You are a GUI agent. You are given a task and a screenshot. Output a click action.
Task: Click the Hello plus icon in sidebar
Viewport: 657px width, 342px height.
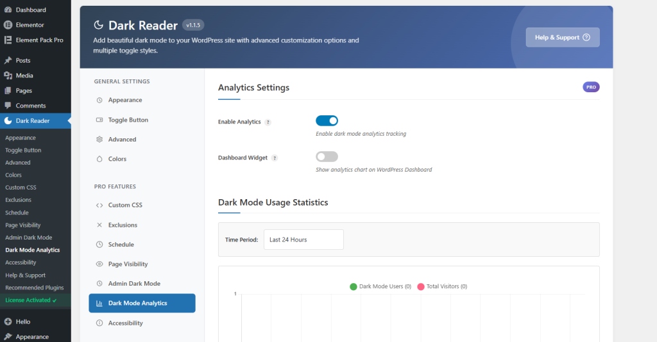click(x=8, y=322)
